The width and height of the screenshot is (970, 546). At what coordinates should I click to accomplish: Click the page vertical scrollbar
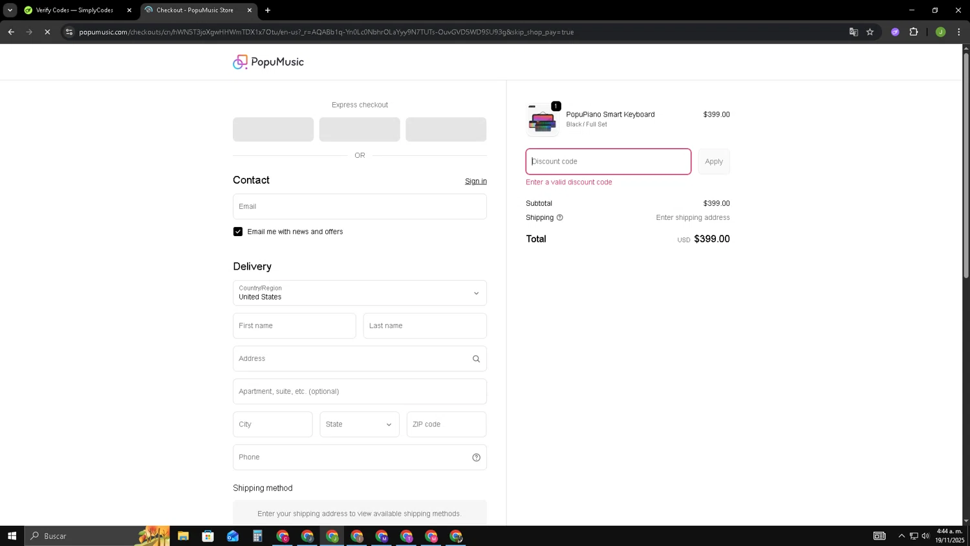[966, 165]
